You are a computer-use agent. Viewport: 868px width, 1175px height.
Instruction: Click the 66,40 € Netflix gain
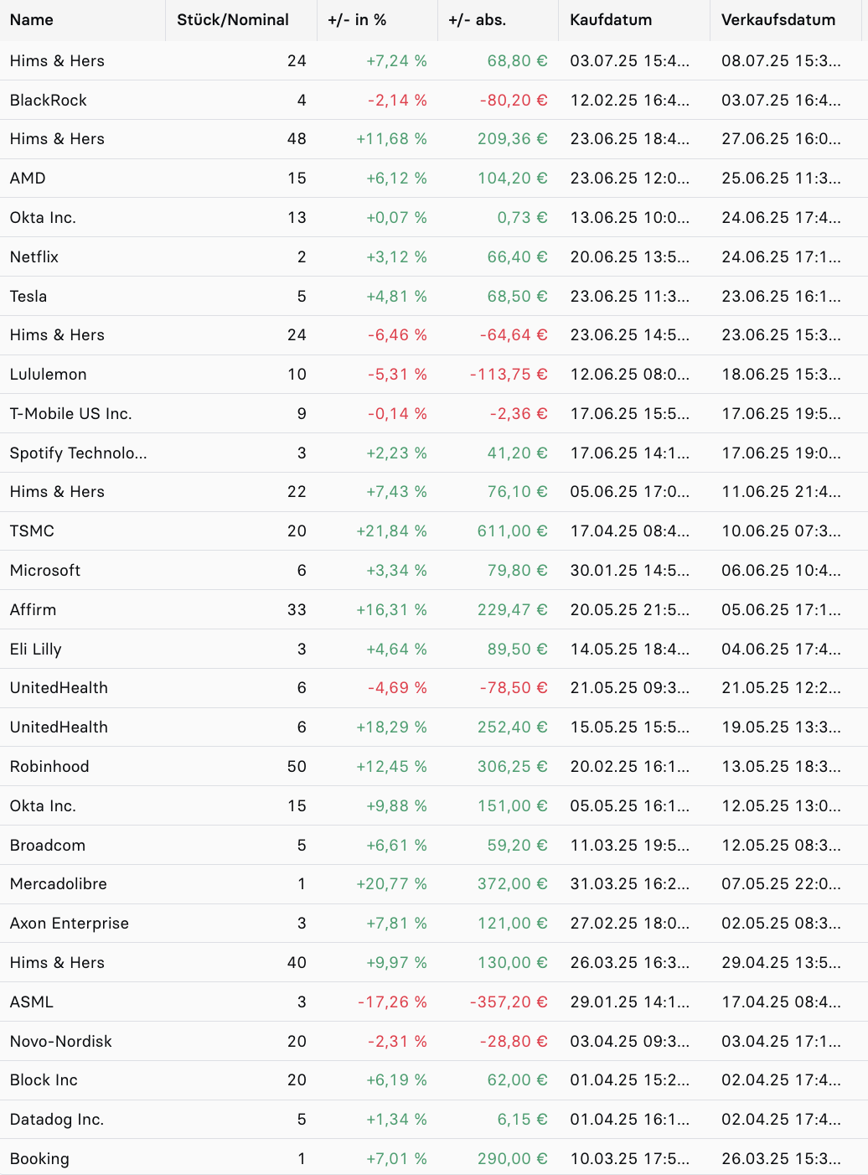click(x=518, y=257)
